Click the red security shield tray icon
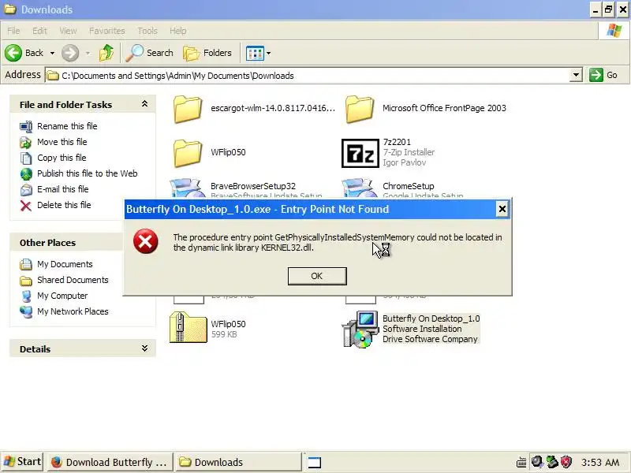This screenshot has height=473, width=631. click(566, 462)
